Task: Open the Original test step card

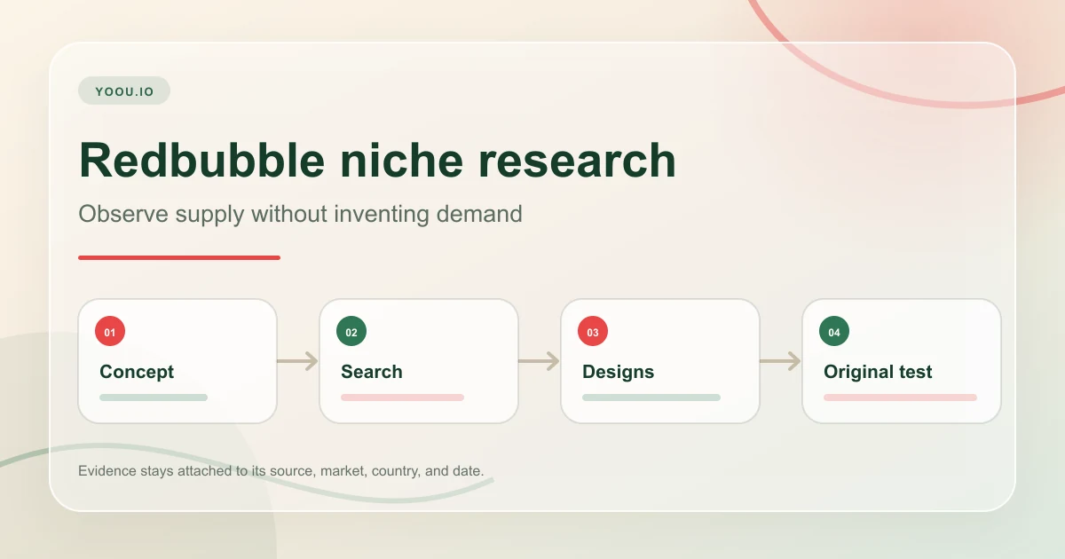Action: [x=902, y=361]
